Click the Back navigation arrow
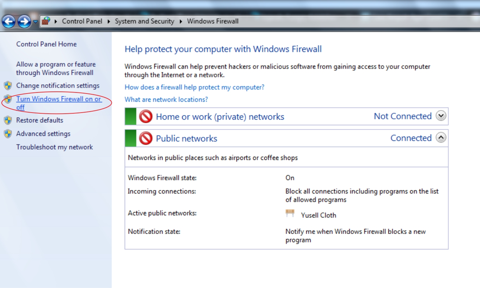Viewport: 480px width, 288px height. click(x=8, y=22)
